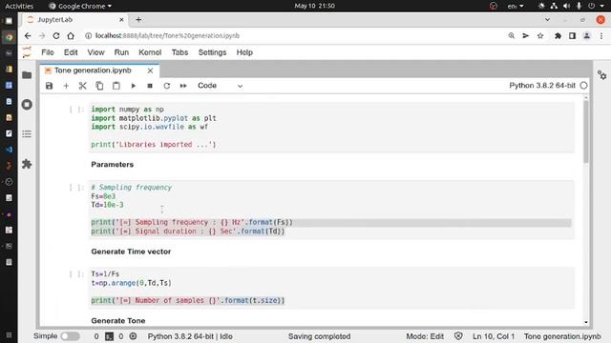Click the JupyterLab logo in menu bar
This screenshot has width=611, height=343.
(27, 52)
